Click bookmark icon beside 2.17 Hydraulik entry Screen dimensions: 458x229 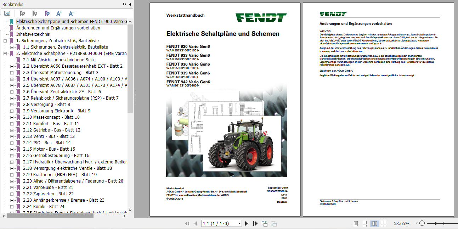click(x=18, y=162)
